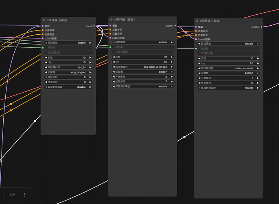This screenshot has height=204, width=279.
Task: Click the 正面条件 port on exp_heun_2_x0_sde node
Action: click(110, 29)
